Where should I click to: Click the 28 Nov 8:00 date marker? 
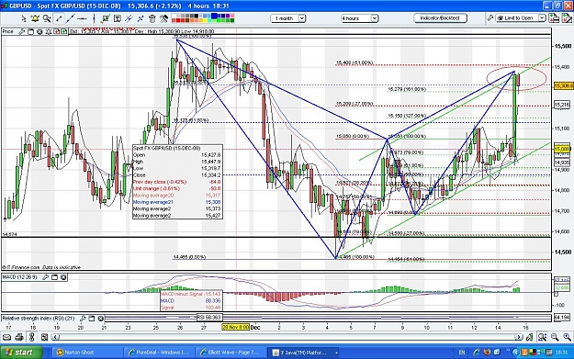[x=236, y=327]
